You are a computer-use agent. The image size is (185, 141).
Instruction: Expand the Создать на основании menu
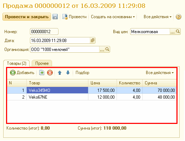pyautogui.click(x=113, y=17)
